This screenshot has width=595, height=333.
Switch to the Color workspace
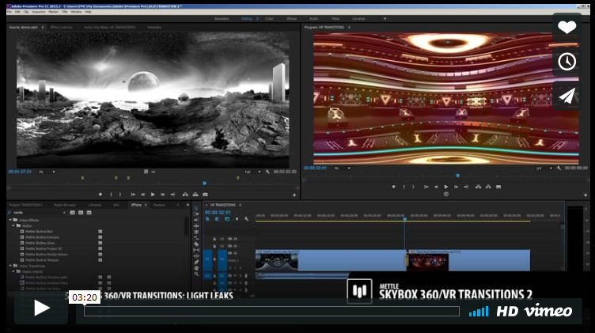click(x=269, y=18)
